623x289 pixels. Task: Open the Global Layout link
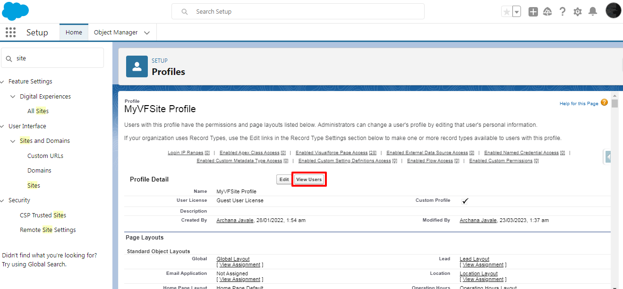[x=233, y=259]
